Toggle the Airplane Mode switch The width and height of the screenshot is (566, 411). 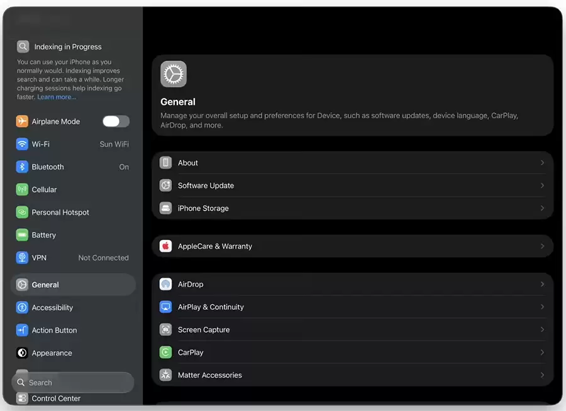[116, 121]
